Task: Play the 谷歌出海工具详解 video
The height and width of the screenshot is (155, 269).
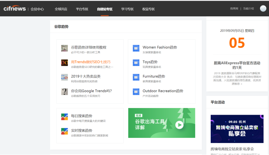Action: tap(180, 125)
